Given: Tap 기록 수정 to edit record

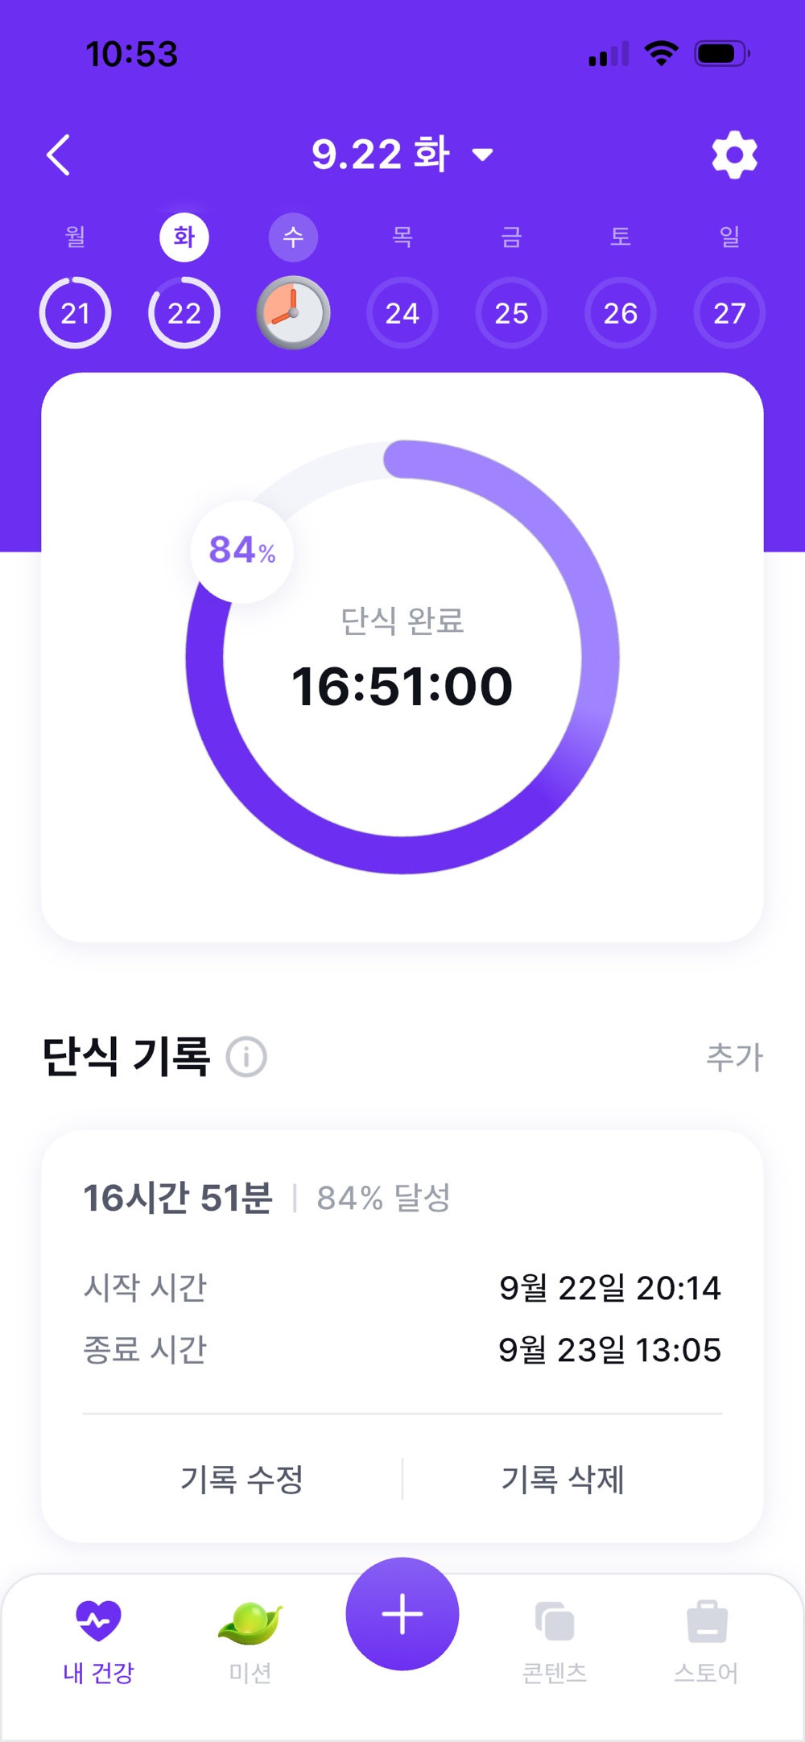Looking at the screenshot, I should (242, 1479).
